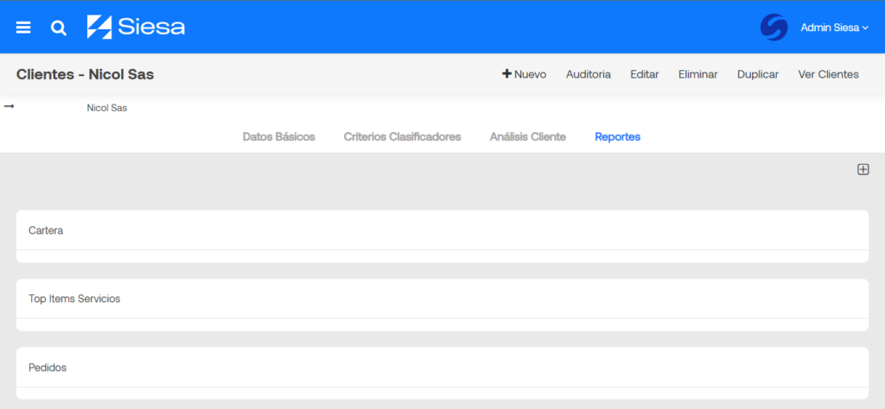Click the right-arrow icon beside Nicol Sas
This screenshot has height=409, width=885.
pos(9,106)
